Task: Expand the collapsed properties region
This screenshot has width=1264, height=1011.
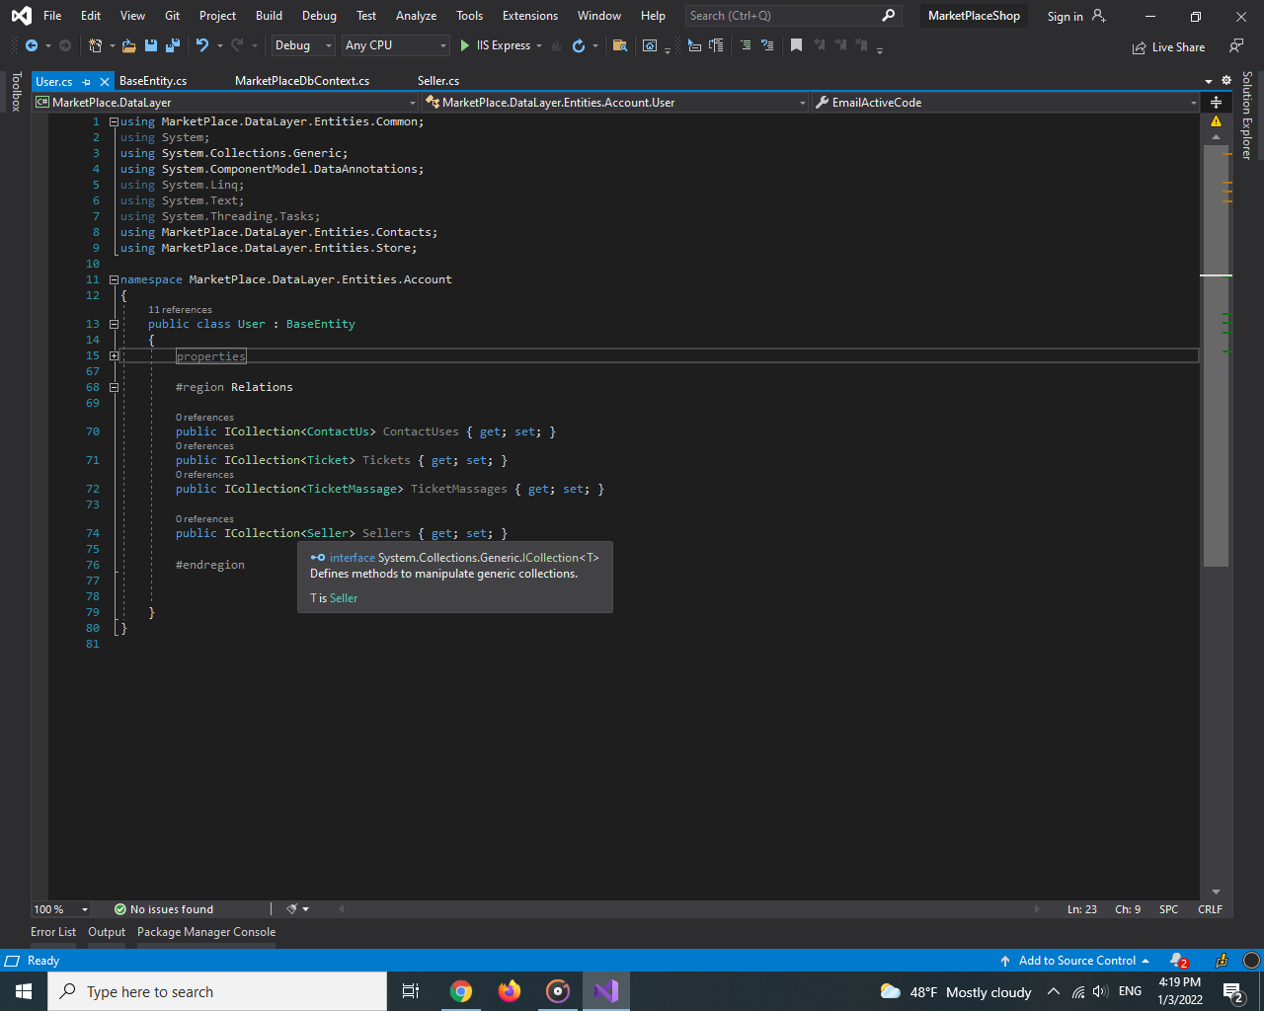Action: click(x=114, y=355)
